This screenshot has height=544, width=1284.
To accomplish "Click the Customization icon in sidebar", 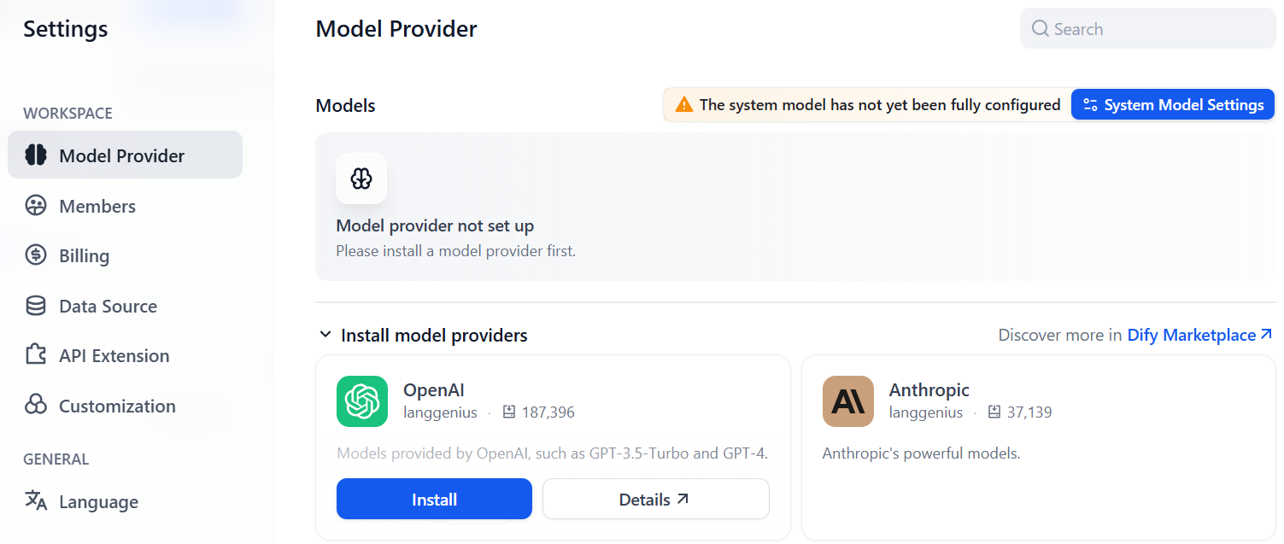I will (36, 406).
